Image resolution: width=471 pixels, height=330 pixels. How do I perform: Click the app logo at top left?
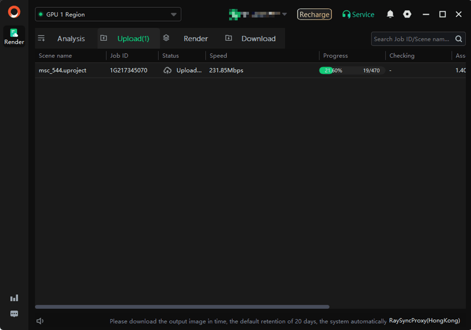pos(14,12)
